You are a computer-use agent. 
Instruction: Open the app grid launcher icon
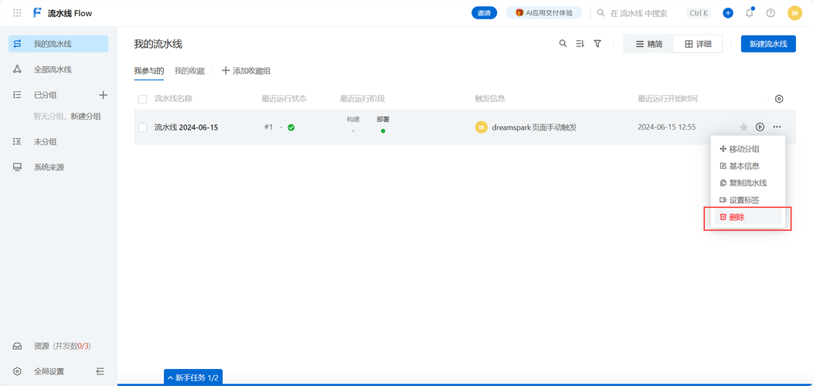pos(17,13)
